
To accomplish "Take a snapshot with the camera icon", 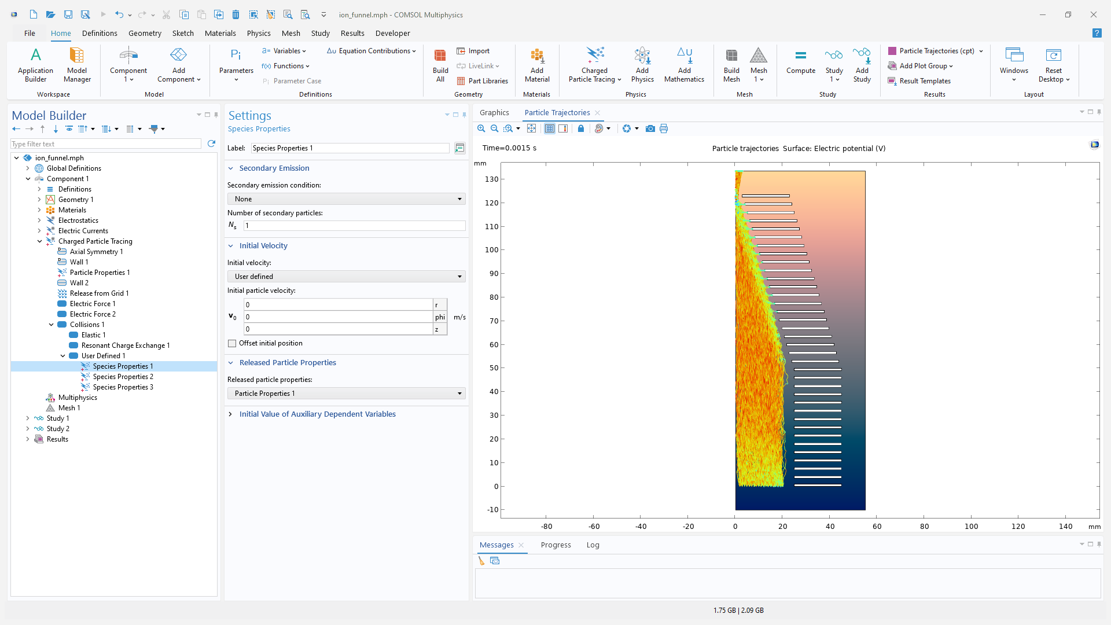I will [x=650, y=128].
